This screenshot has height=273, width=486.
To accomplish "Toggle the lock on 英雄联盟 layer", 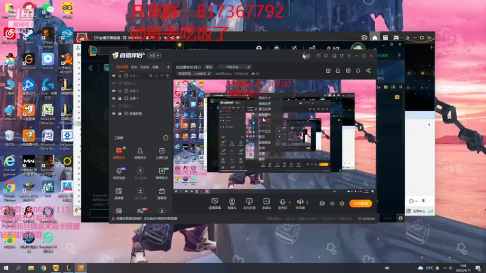I will [120, 113].
